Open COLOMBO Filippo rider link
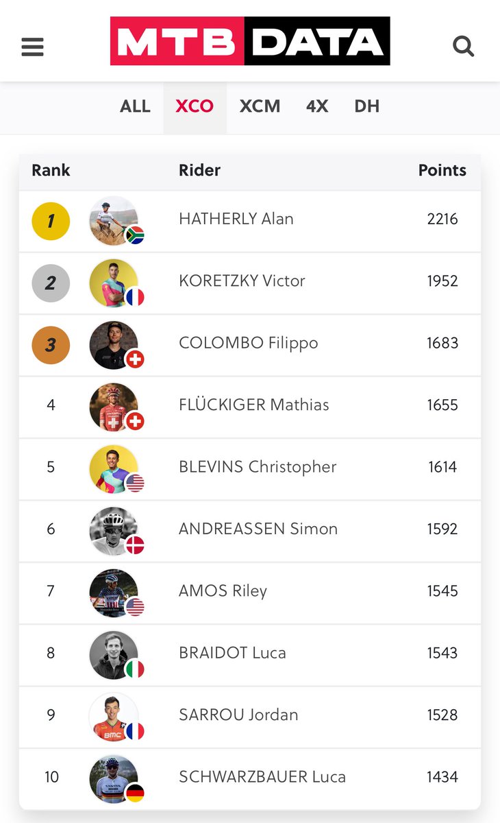Image resolution: width=500 pixels, height=823 pixels. [x=249, y=343]
